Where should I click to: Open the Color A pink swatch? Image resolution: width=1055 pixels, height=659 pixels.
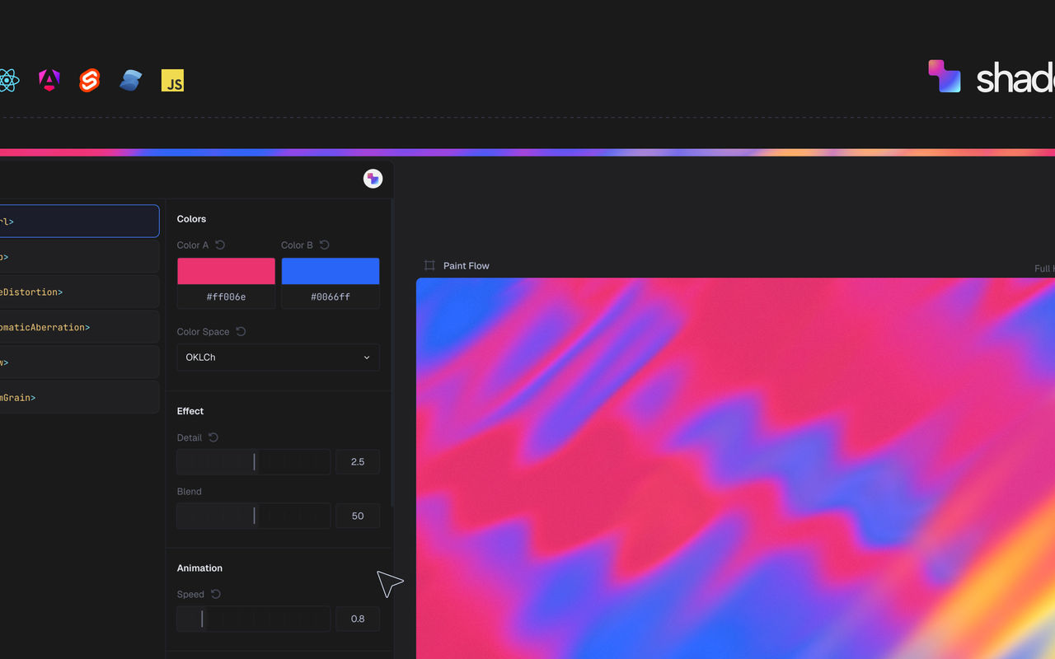[226, 271]
